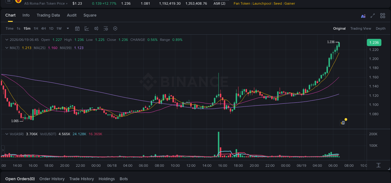Click the MA(99) value 1.123
Viewport: 391px width, 183px height.
pos(79,48)
